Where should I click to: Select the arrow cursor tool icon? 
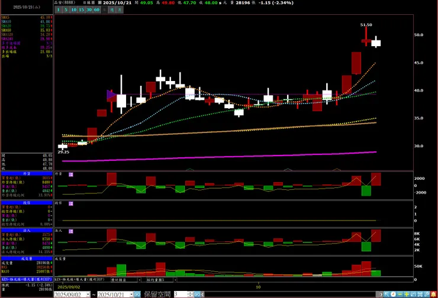tap(387, 294)
